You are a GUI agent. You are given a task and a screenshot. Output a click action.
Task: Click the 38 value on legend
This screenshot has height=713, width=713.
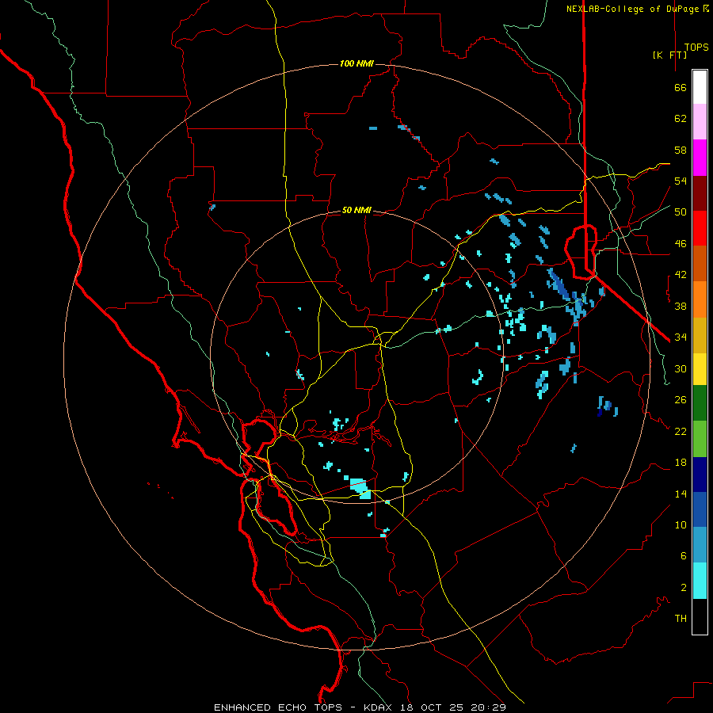tap(681, 306)
